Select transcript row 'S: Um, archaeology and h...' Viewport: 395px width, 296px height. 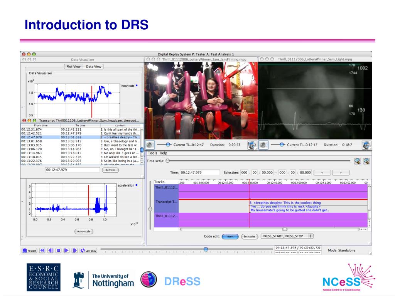click(x=81, y=141)
